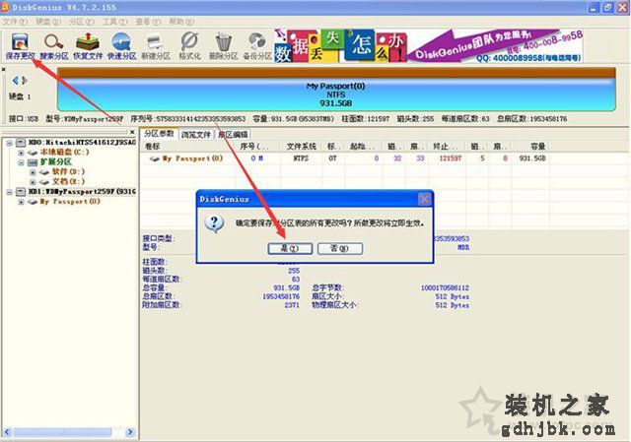Image resolution: width=631 pixels, height=442 pixels.
Task: Click the File System (文件系统) column header
Action: coord(301,147)
